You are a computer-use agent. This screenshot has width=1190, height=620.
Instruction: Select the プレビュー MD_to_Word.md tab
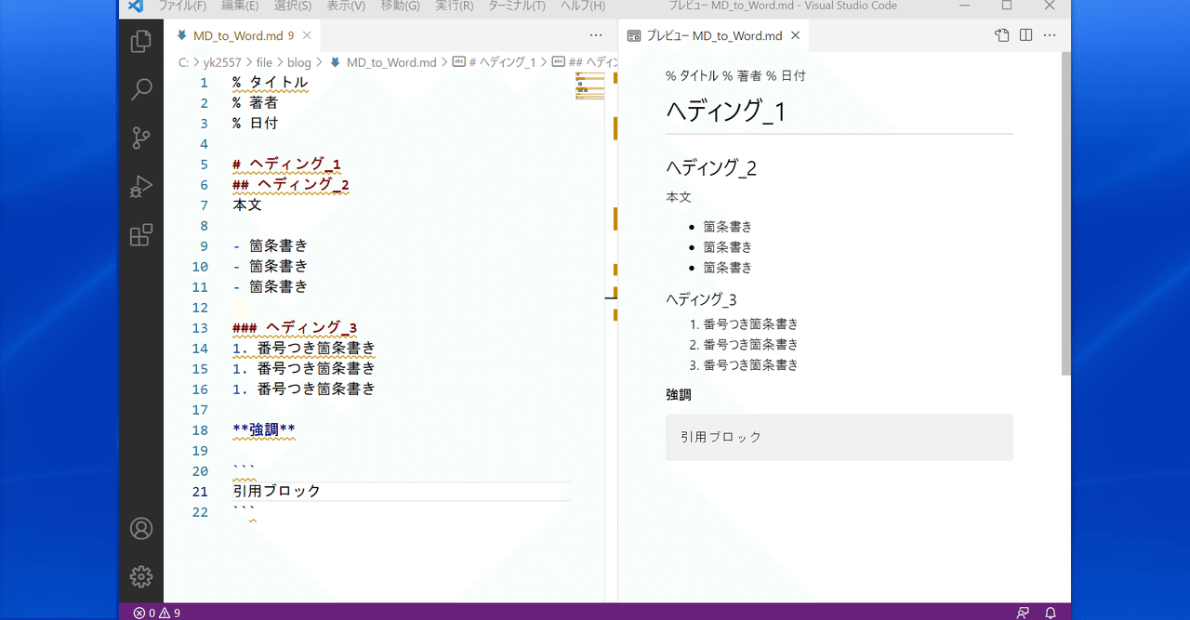(x=714, y=35)
